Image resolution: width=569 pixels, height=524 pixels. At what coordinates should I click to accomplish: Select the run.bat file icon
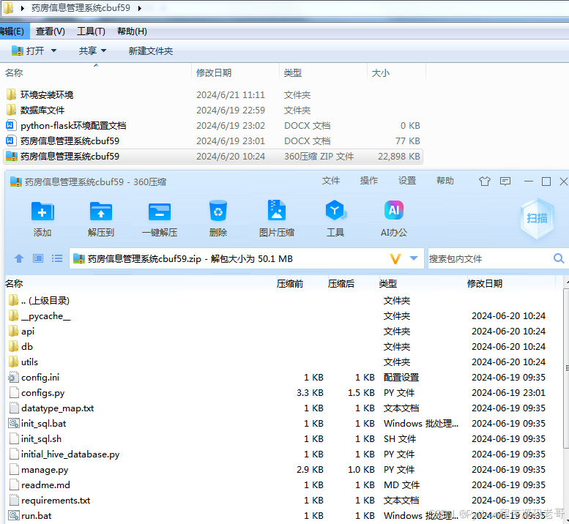pos(14,516)
